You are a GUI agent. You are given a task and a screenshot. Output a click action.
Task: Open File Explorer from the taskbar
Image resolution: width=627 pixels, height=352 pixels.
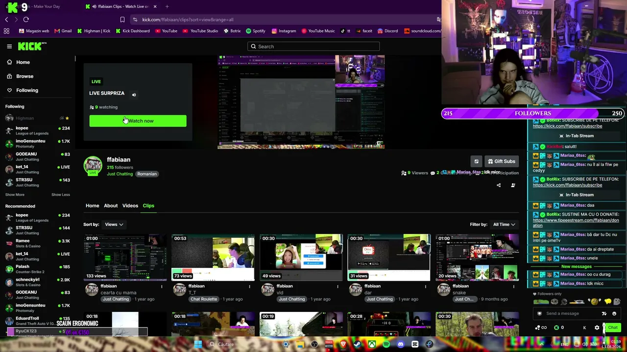[300, 344]
